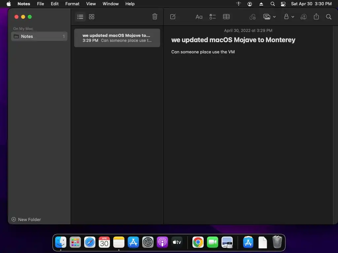Insert a checklist using checklist icon
This screenshot has width=338, height=253.
pyautogui.click(x=213, y=16)
